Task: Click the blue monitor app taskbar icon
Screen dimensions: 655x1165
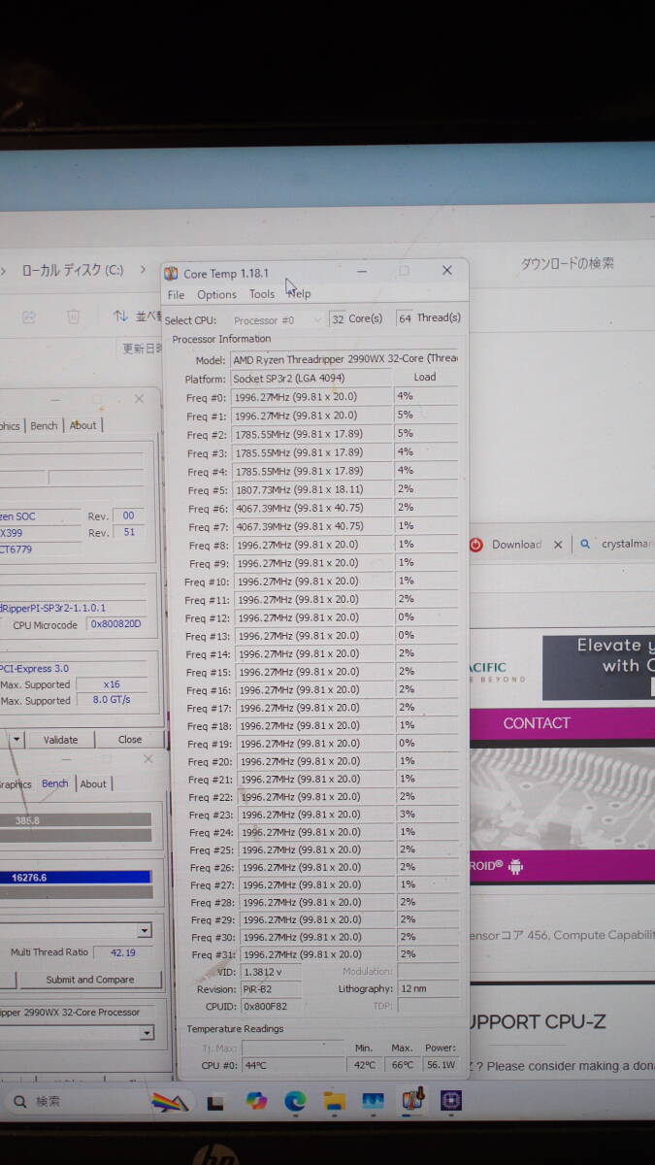Action: [x=373, y=1101]
